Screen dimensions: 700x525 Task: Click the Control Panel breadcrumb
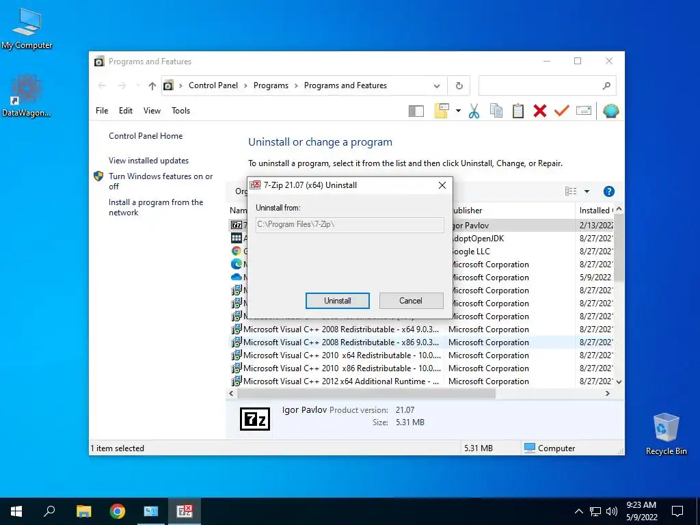[x=213, y=85]
